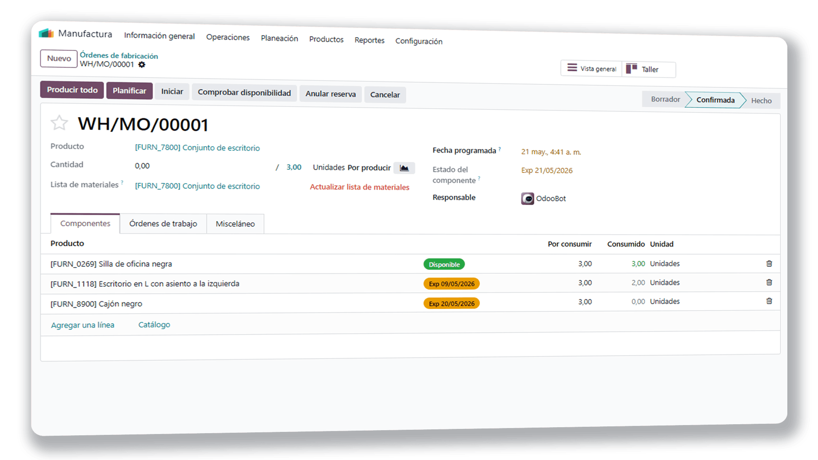Open the Operaciones menu

[228, 37]
